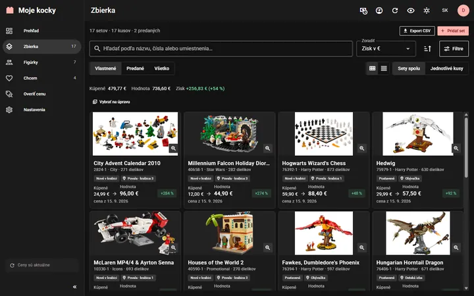Image resolution: width=474 pixels, height=296 pixels.
Task: Open Figúrky in the sidebar
Action: pyautogui.click(x=42, y=62)
